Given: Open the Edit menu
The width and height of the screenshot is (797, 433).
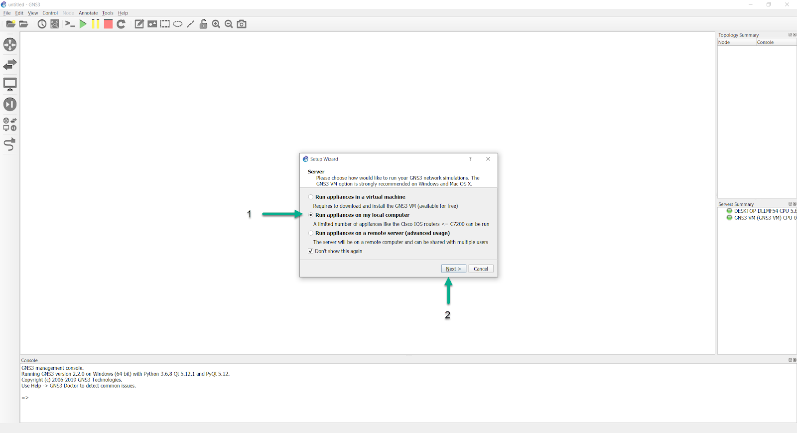Looking at the screenshot, I should pyautogui.click(x=19, y=13).
